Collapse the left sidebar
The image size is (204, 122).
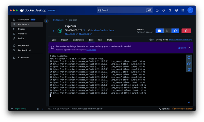[x=46, y=21]
